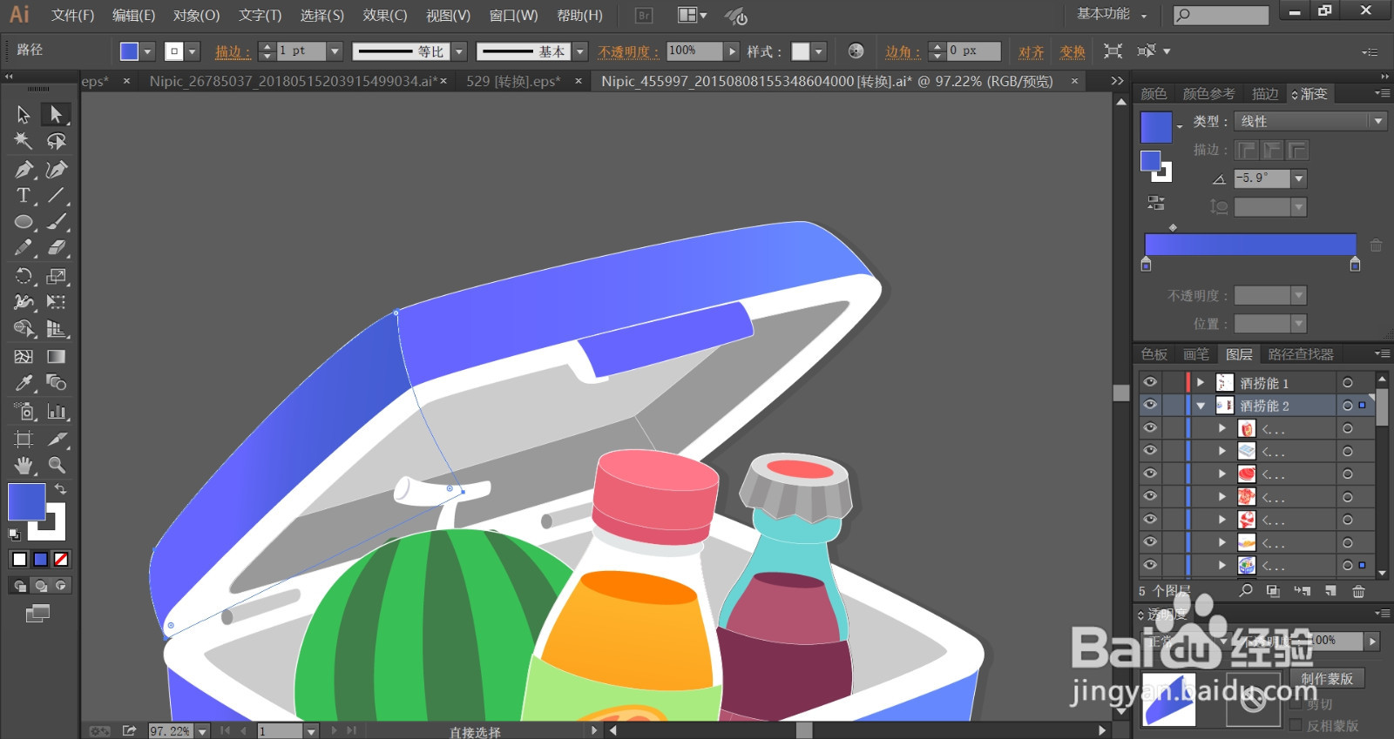The image size is (1394, 739).
Task: Click the delete layer trash icon
Action: 1358,591
